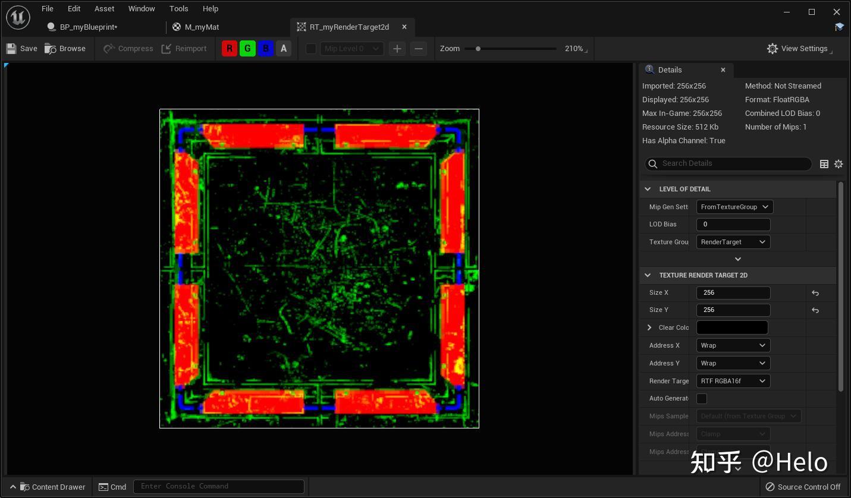Open the Asset menu

click(x=104, y=8)
